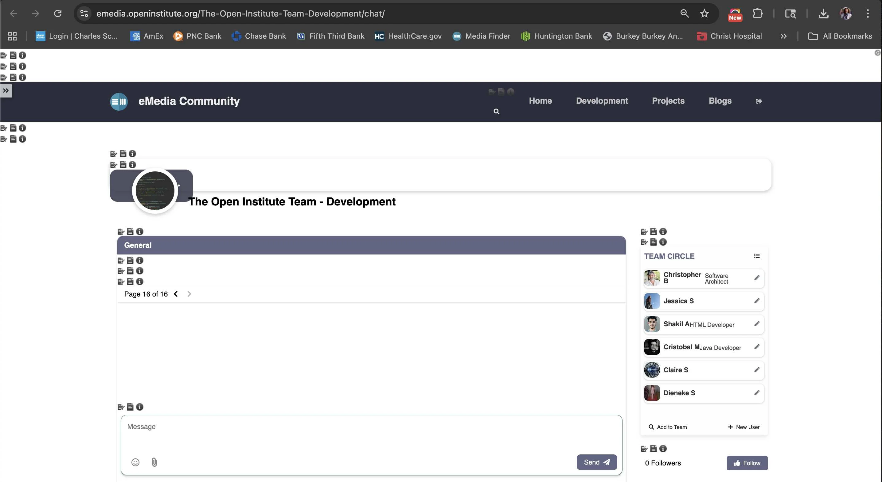Click the search magnifier in site header
The width and height of the screenshot is (882, 482).
pos(496,111)
